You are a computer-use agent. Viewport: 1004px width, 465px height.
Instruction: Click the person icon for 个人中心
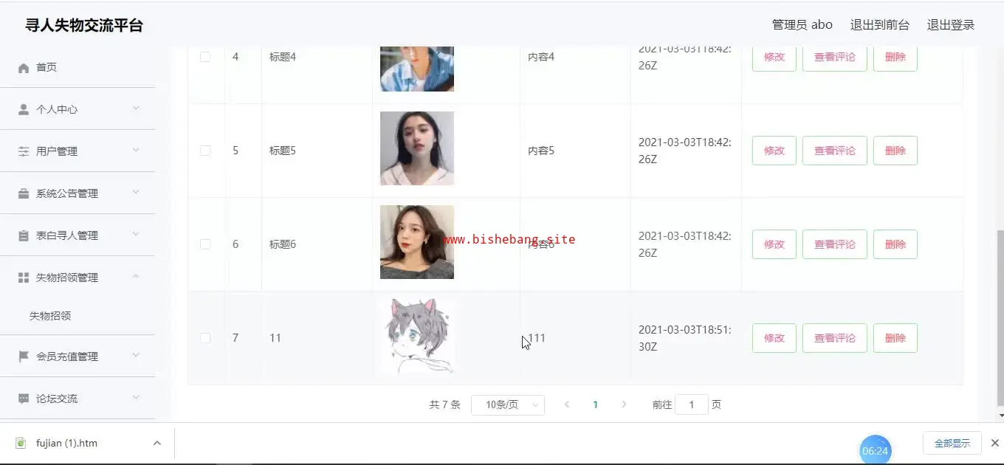24,109
